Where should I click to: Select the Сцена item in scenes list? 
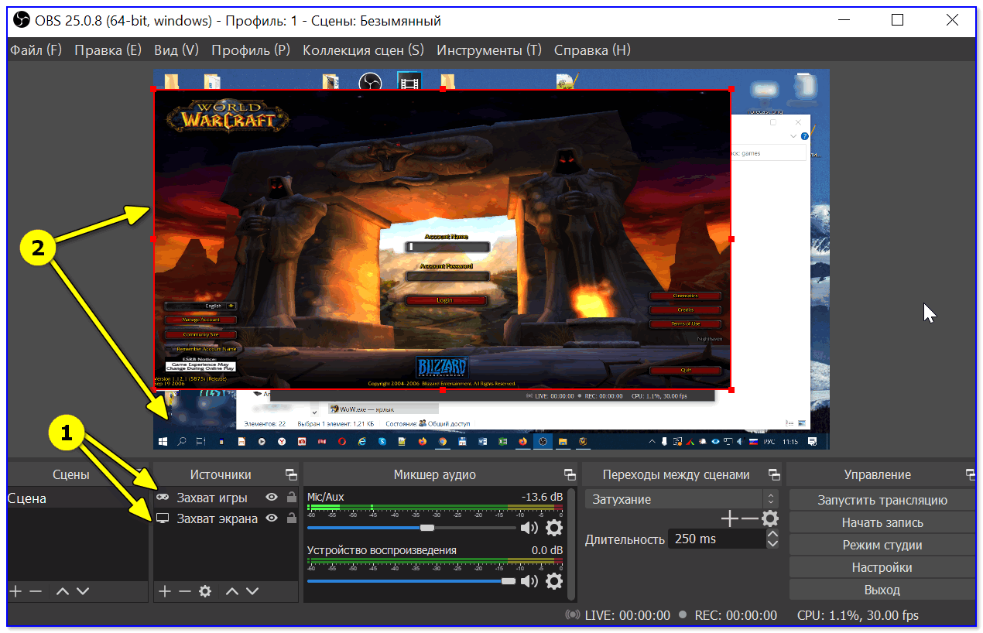tap(77, 498)
